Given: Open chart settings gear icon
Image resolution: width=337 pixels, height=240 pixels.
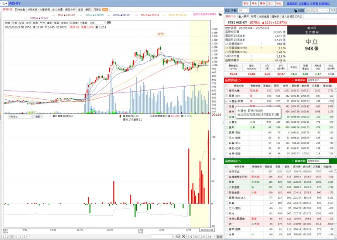Looking at the screenshot, I should pos(109,23).
